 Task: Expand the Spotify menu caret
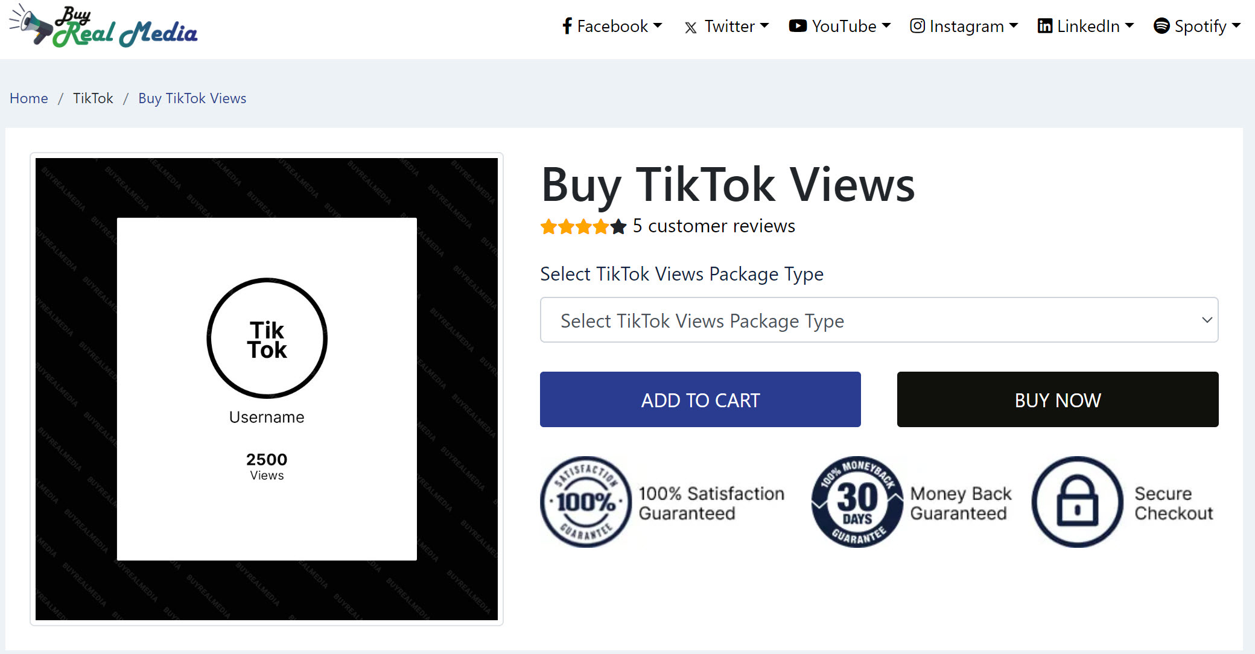coord(1236,25)
